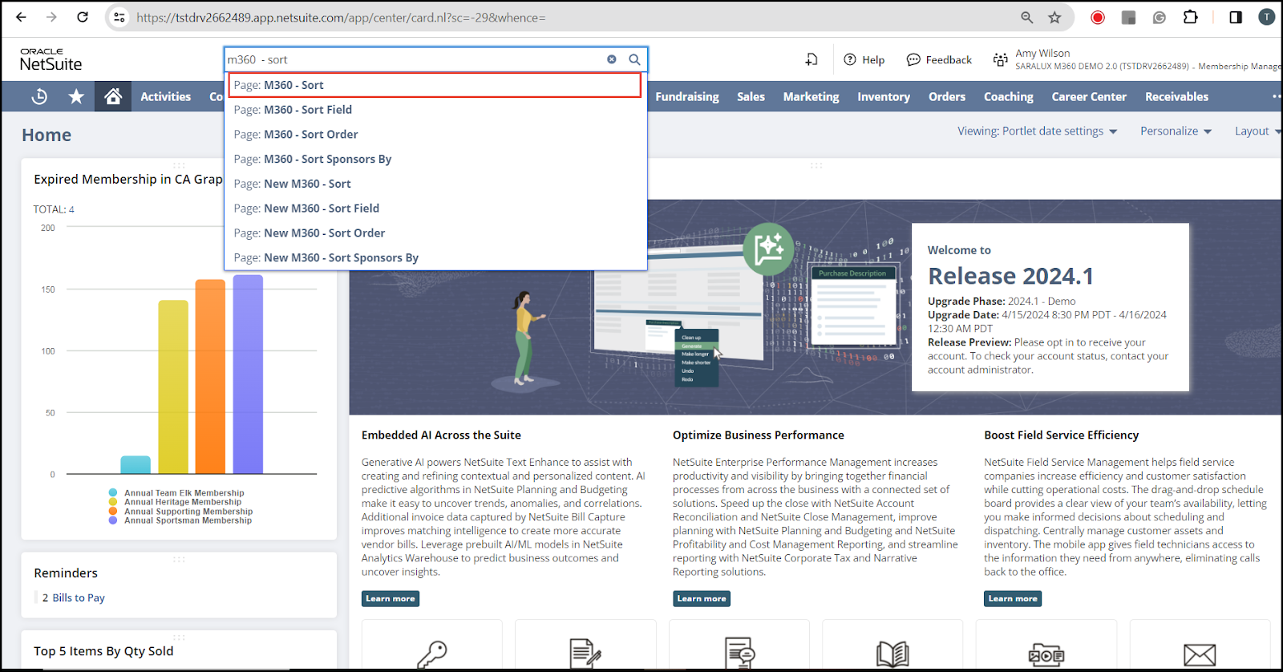Open the Recent Records clock icon
The width and height of the screenshot is (1283, 672).
(x=39, y=97)
